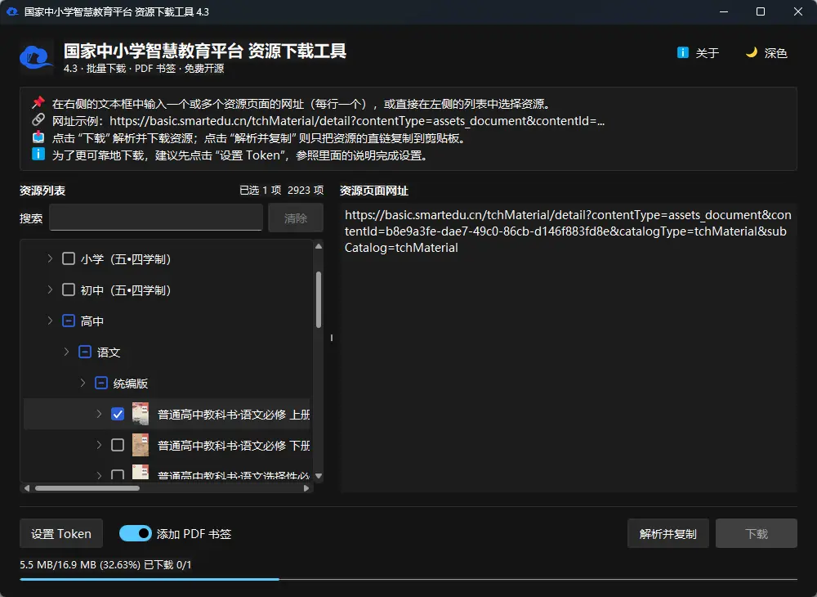This screenshot has height=597, width=817.
Task: Collapse the 语文 node chevron
Action: coord(67,352)
